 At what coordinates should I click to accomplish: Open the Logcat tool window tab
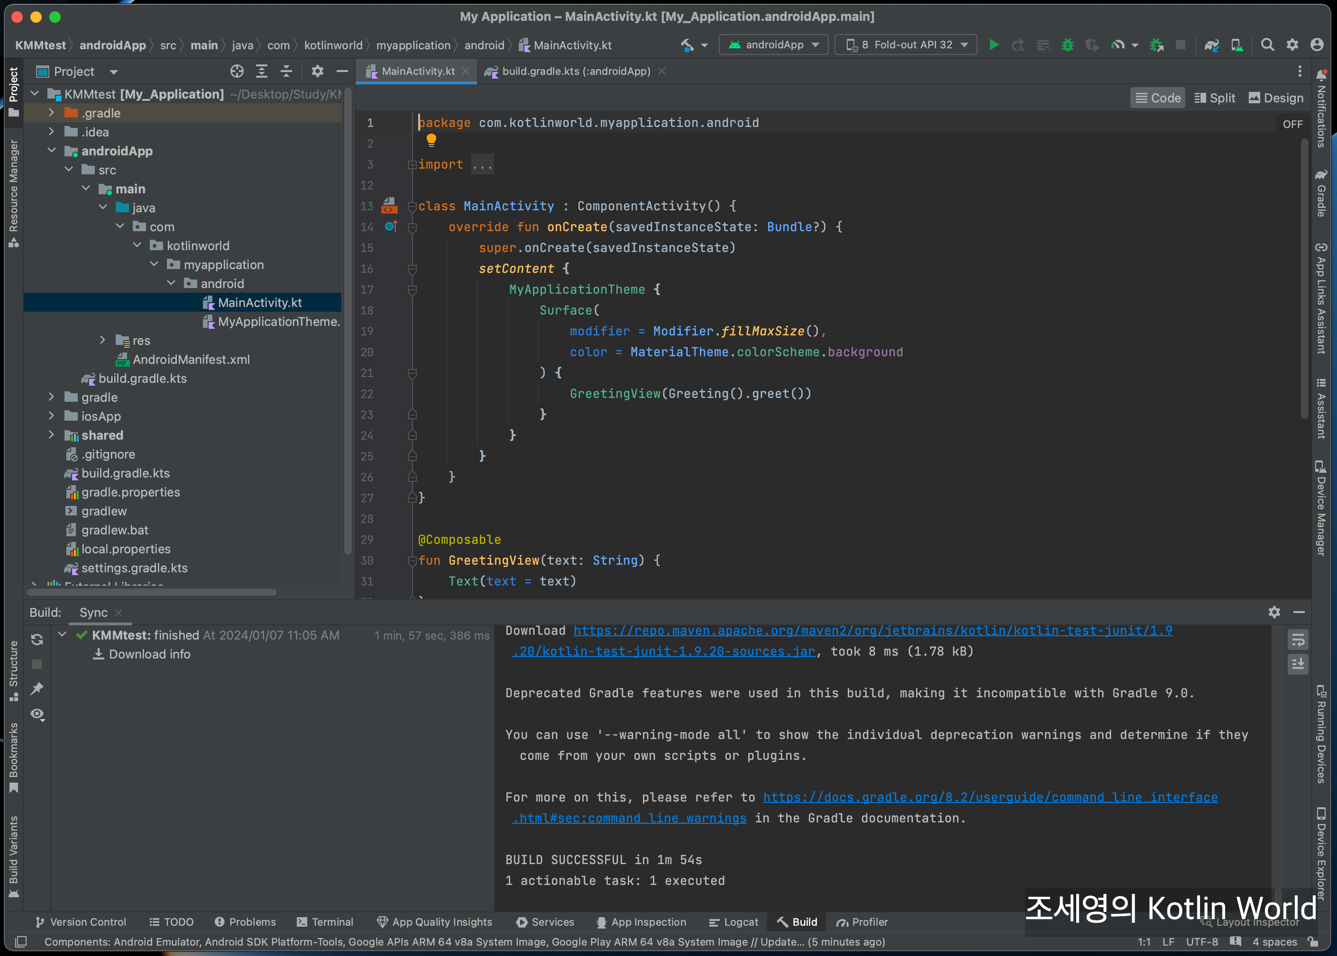pyautogui.click(x=734, y=922)
